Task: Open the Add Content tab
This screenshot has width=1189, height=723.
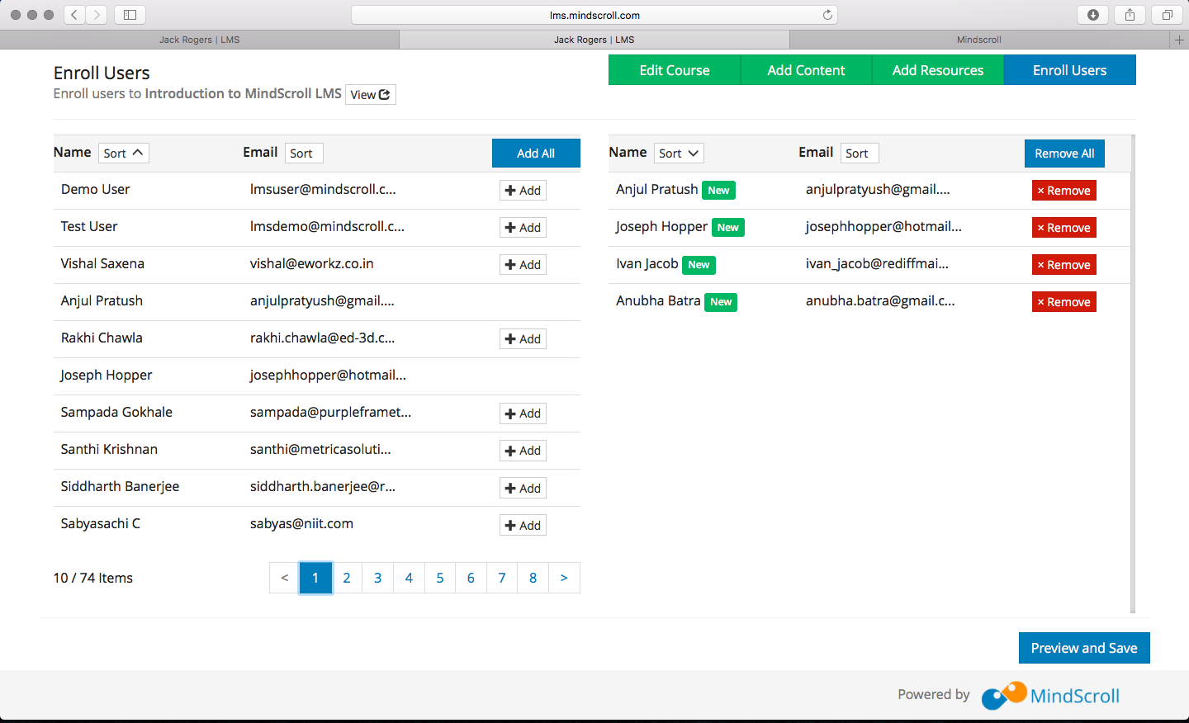Action: [806, 70]
